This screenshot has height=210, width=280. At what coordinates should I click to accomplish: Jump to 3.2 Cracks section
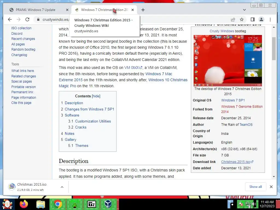pyautogui.click(x=77, y=127)
